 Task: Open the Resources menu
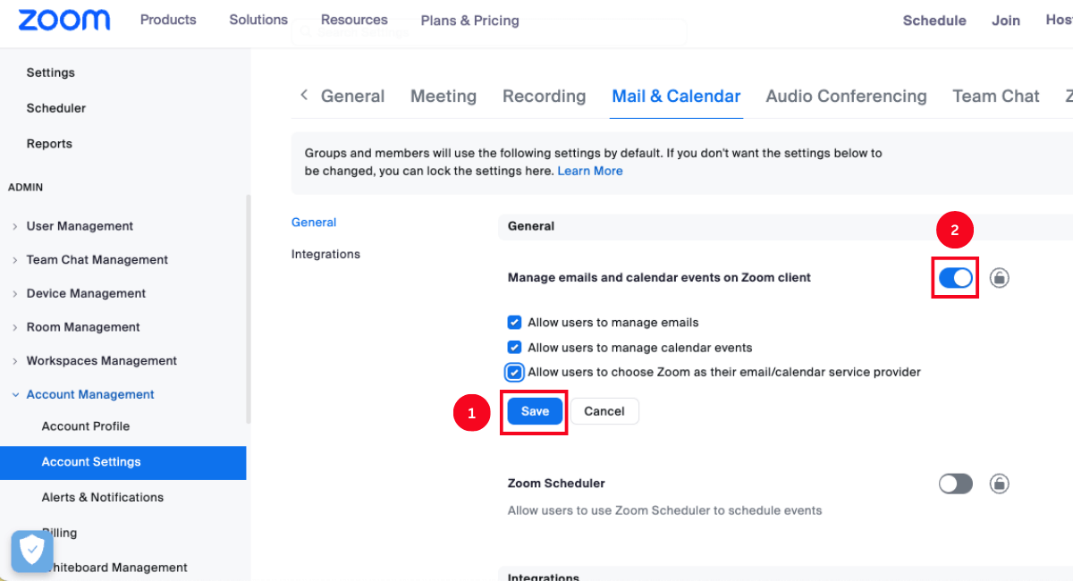(354, 20)
